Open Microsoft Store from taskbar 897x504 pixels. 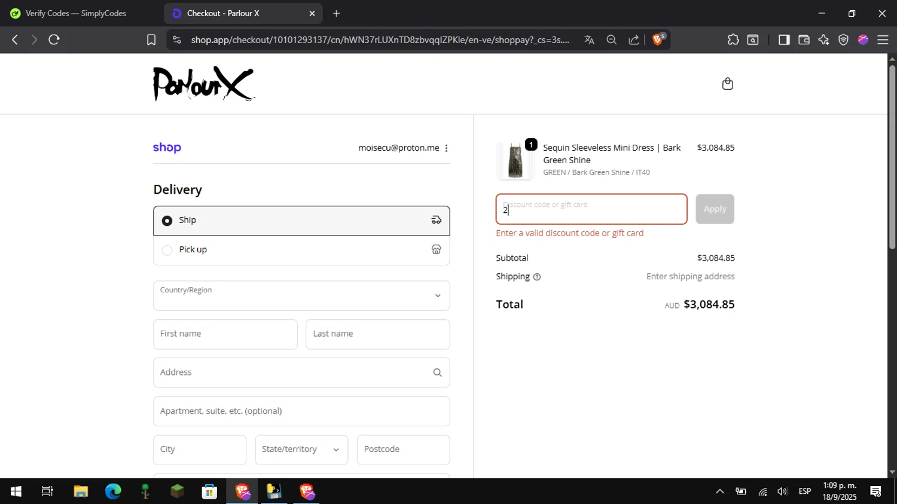click(209, 491)
